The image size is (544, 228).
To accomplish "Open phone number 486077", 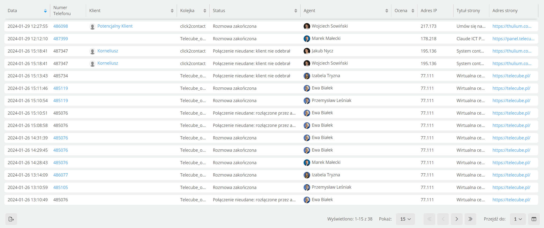I will click(60, 175).
